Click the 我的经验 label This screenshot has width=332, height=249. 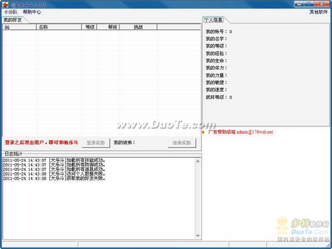pyautogui.click(x=216, y=54)
